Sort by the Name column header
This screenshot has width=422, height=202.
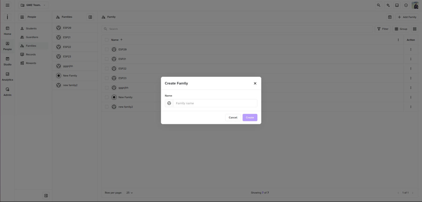click(117, 40)
